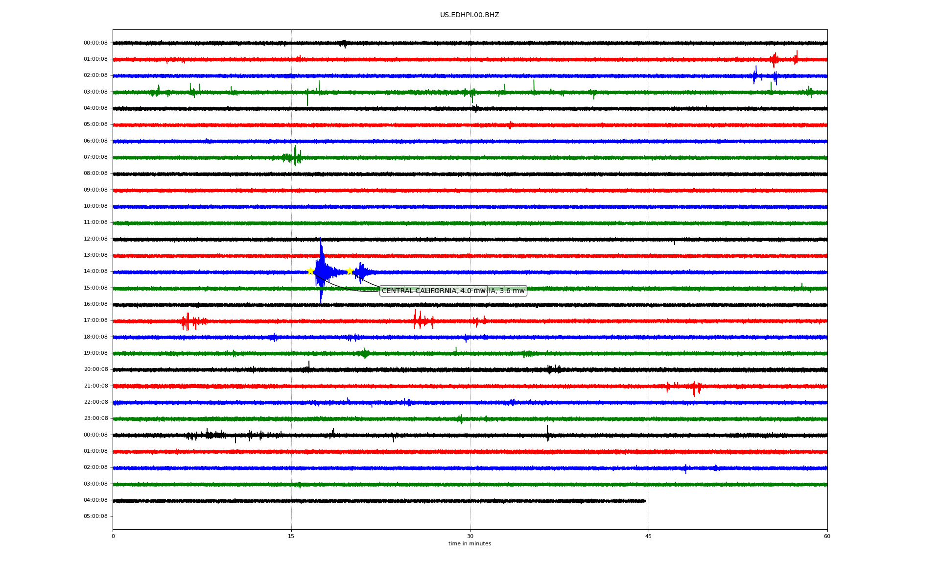Click the 3.6 mw annotation label end

[x=509, y=291]
